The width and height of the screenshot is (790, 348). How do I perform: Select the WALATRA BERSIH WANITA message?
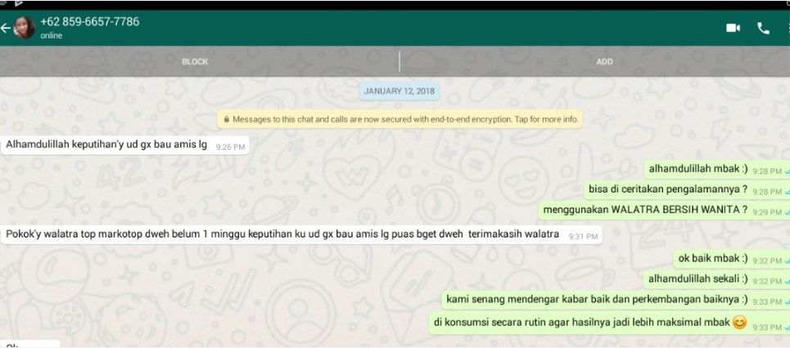(x=664, y=210)
